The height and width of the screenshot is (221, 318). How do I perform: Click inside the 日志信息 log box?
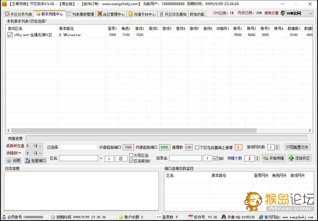(x=81, y=191)
